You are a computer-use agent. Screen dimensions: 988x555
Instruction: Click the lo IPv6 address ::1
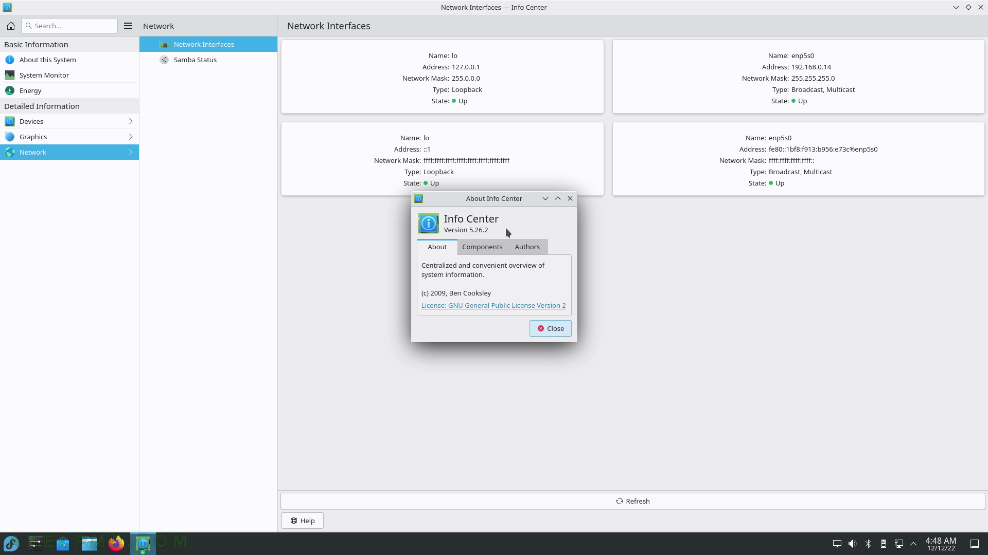click(x=427, y=149)
